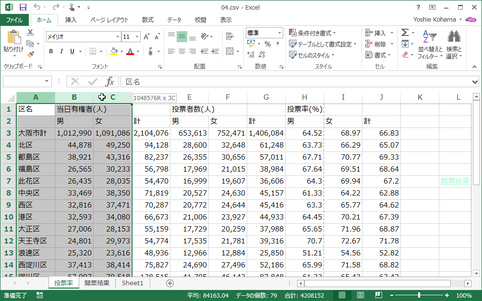The height and width of the screenshot is (301, 482).
Task: Click the merge and center icon
Action: 229,51
